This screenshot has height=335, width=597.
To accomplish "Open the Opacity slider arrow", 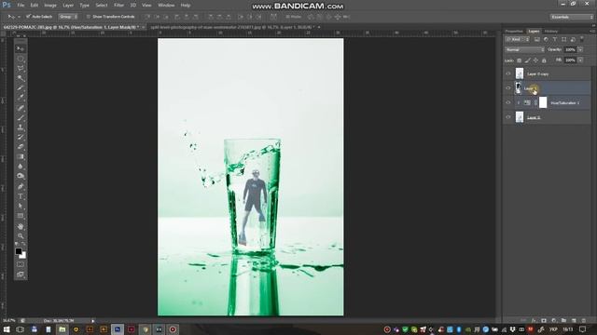I will [580, 49].
